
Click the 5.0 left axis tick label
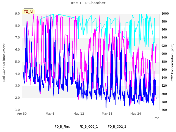click(17, 62)
